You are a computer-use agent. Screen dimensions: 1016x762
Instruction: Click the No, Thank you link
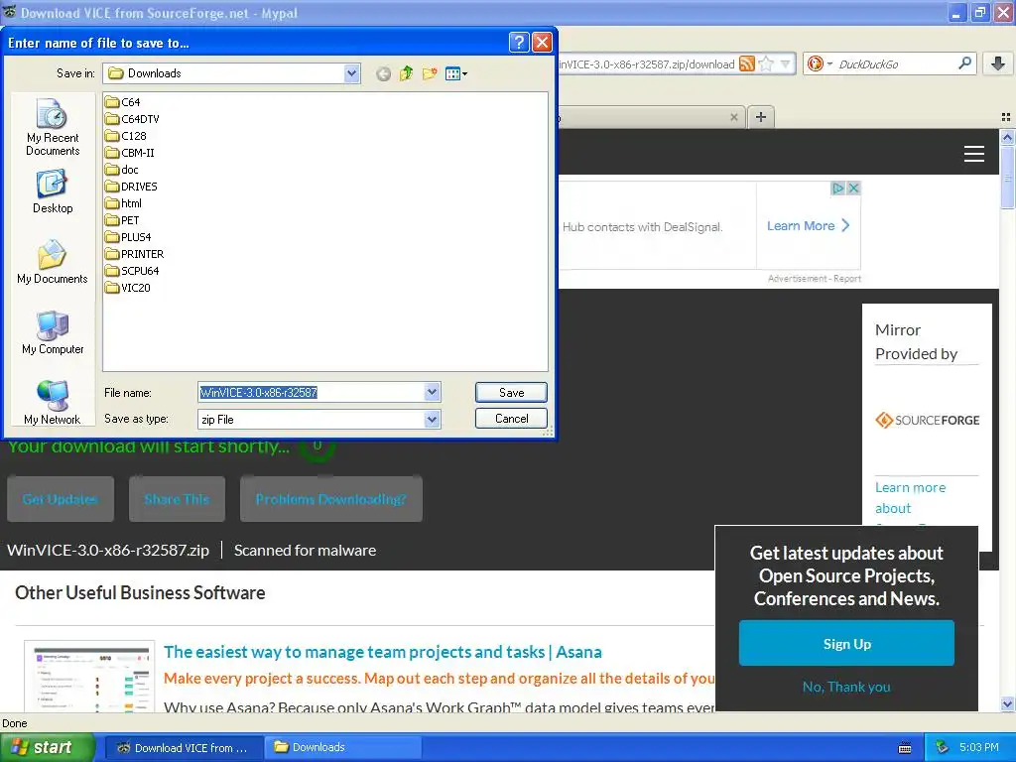pos(846,687)
